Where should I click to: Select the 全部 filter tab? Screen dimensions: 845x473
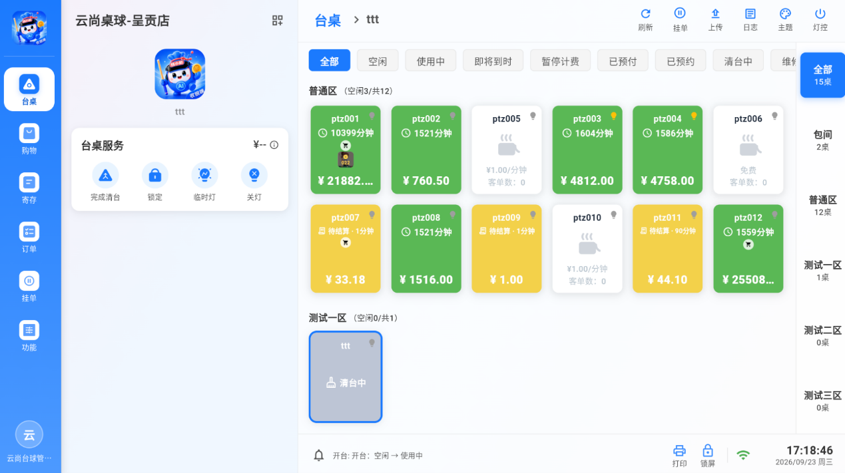coord(330,61)
